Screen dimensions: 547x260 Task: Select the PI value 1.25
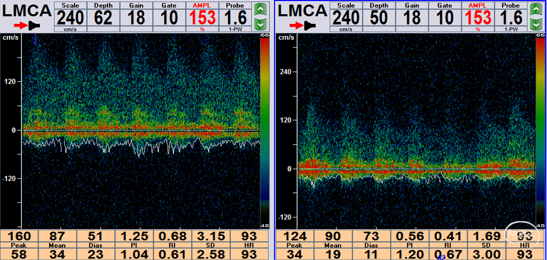134,236
